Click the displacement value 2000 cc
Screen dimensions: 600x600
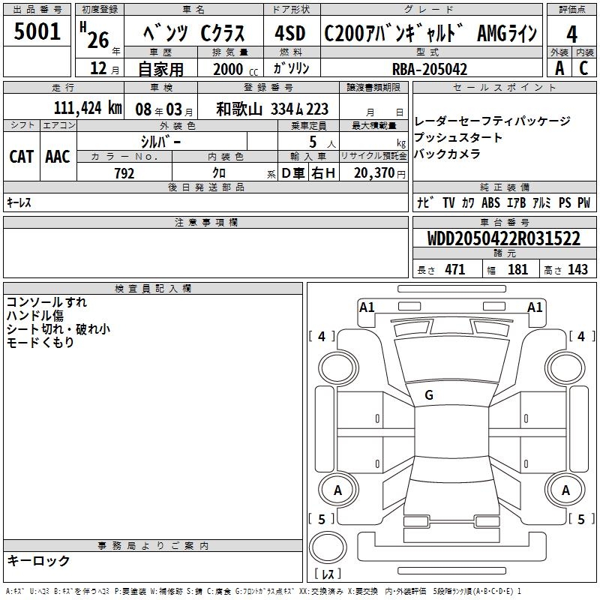click(235, 69)
